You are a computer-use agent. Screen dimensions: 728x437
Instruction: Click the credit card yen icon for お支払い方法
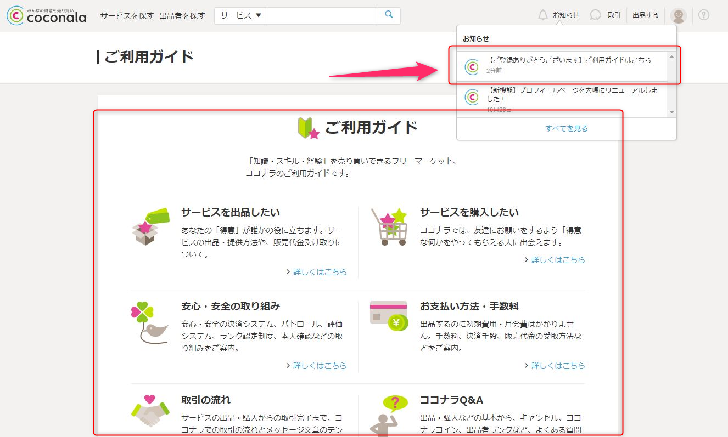(x=389, y=316)
